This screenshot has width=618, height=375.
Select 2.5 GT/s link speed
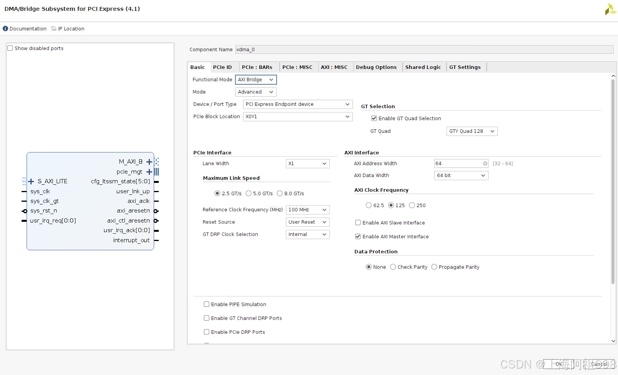point(217,194)
